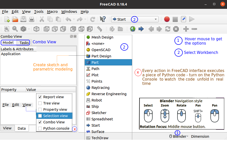Start macro recording with red circle
Viewport: 227px width, 141px height.
coord(167,19)
